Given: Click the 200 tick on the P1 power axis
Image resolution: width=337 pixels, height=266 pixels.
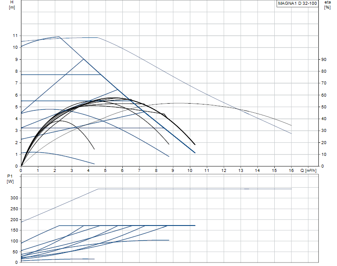Looking at the screenshot, I should [14, 219].
